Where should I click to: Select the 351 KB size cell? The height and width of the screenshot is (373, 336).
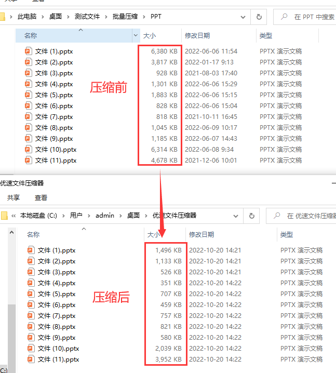tap(171, 283)
